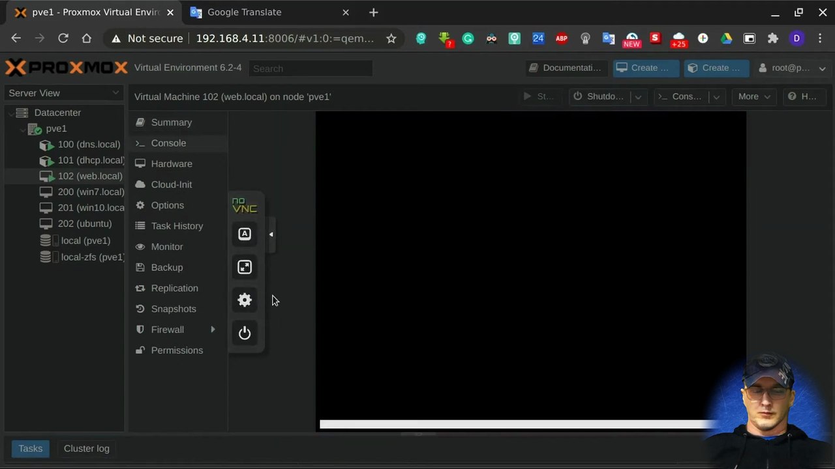Open a new browser tab

[x=373, y=12]
